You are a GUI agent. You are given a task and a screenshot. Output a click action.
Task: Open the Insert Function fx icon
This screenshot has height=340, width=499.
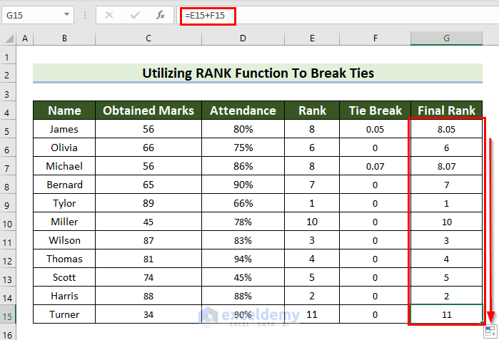[x=161, y=15]
